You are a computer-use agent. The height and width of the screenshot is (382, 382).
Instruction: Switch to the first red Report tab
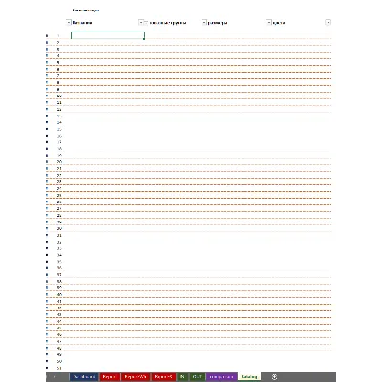(110, 377)
